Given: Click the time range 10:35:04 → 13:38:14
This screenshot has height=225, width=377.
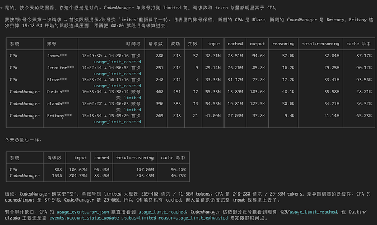Looking at the screenshot, I should (105, 92).
